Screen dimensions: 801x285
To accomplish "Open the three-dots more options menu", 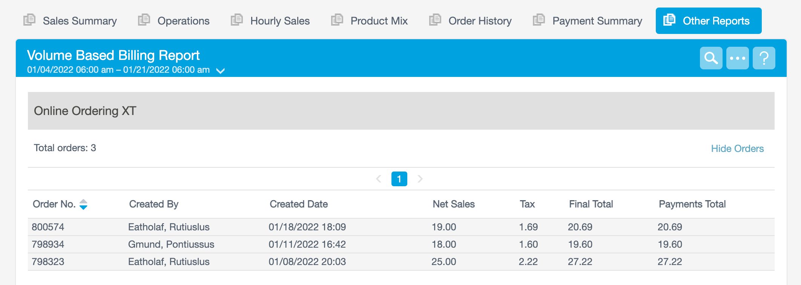I will [737, 58].
